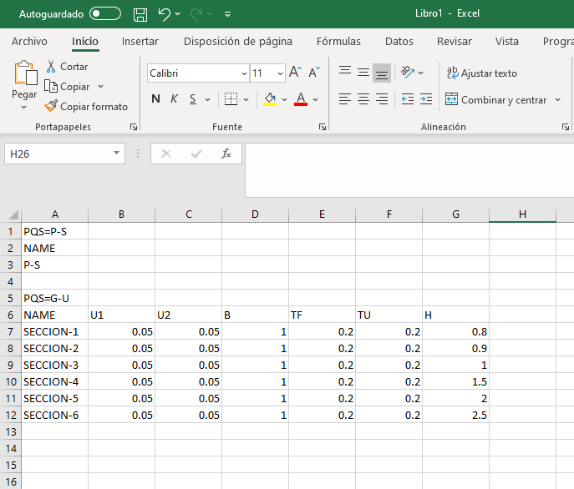The image size is (574, 489).
Task: Select column H header
Action: 522,214
